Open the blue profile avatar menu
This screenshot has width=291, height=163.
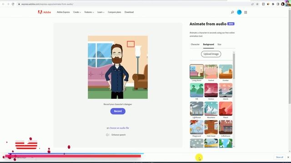[x=239, y=12]
